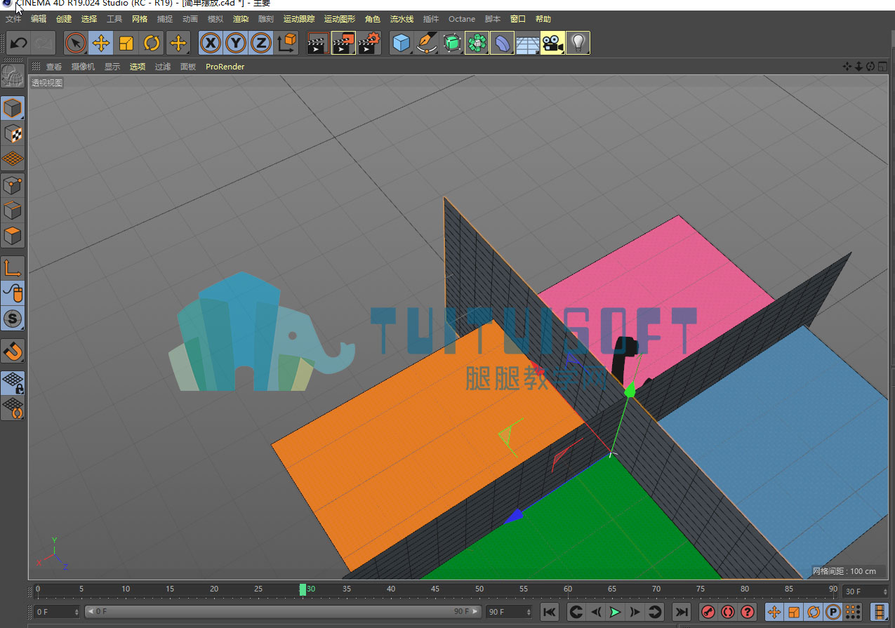This screenshot has height=628, width=895.
Task: Open the 摄像机 viewport menu
Action: click(x=83, y=67)
